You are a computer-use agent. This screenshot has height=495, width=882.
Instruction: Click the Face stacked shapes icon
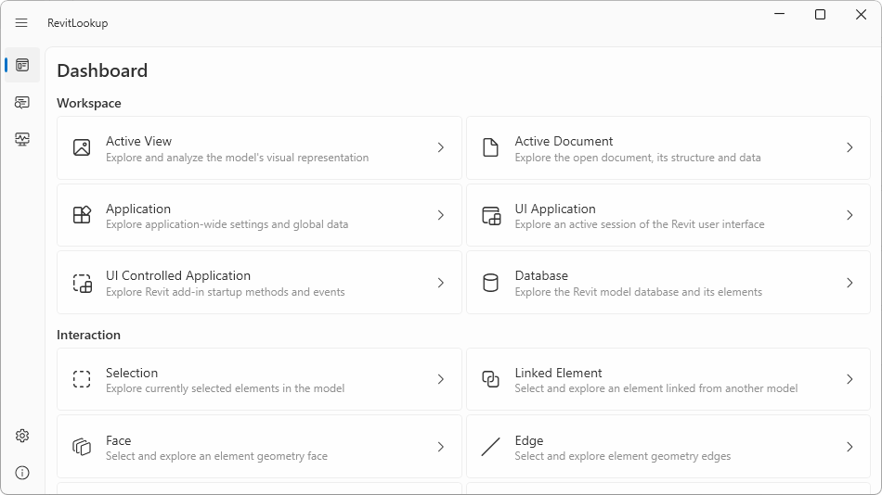[x=82, y=447]
